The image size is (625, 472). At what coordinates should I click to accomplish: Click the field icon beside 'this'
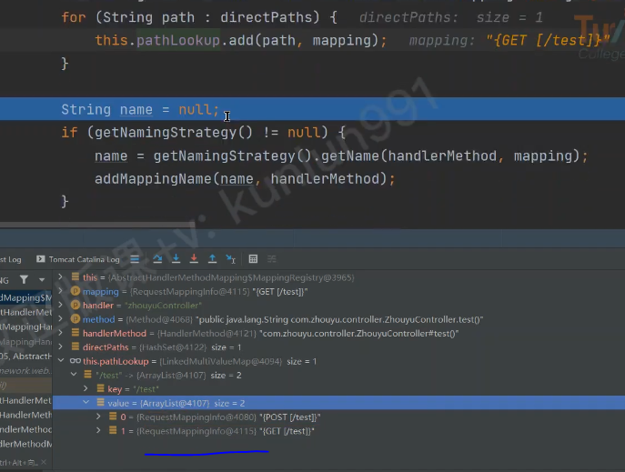[76, 276]
